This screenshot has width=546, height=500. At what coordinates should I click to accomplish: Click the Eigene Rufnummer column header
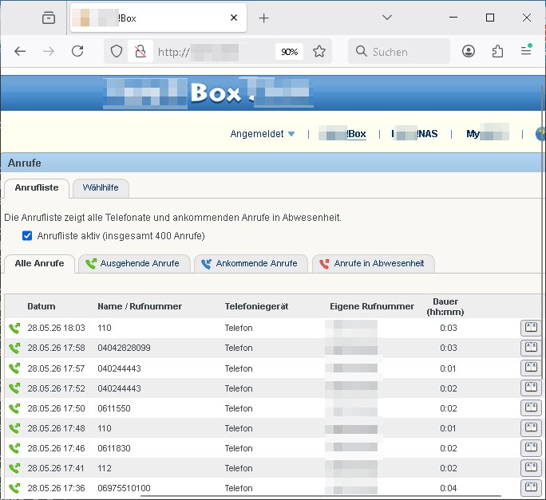[372, 306]
